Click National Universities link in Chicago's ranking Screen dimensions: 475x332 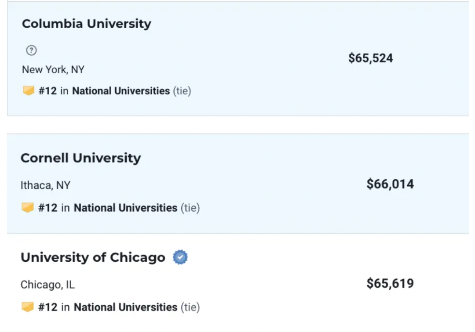(x=125, y=307)
